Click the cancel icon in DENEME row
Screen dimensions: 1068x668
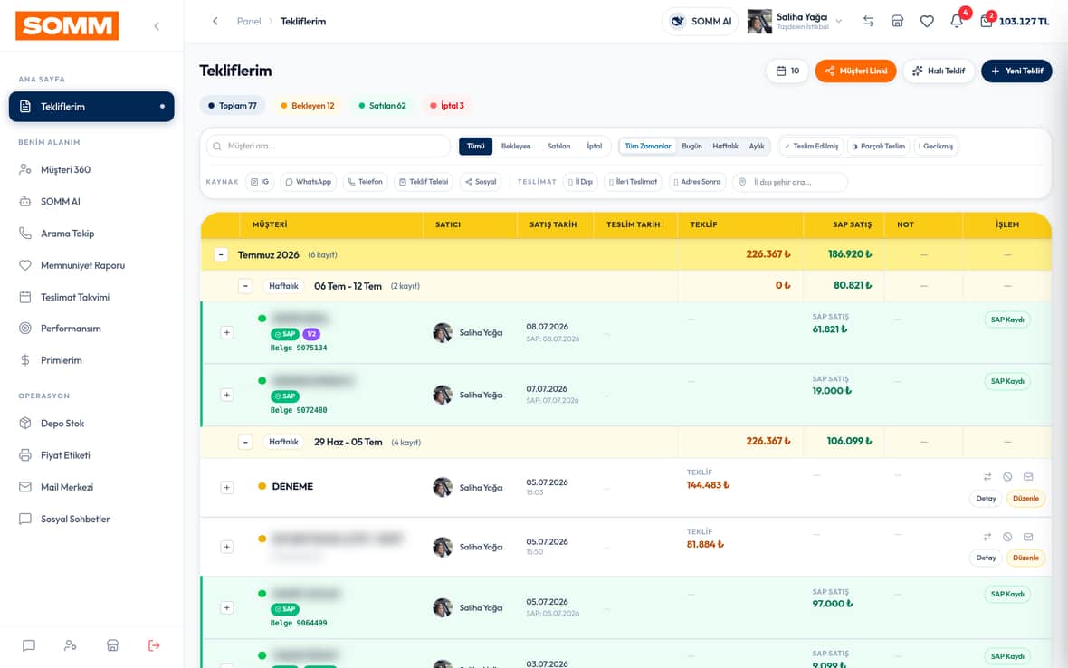pos(1007,477)
